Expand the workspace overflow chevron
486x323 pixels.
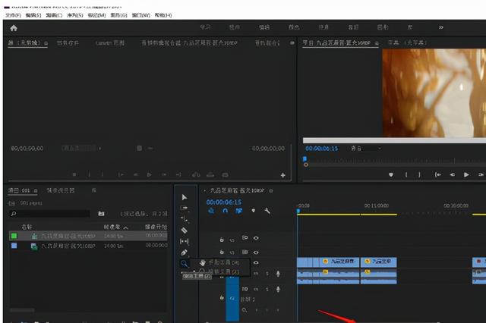pos(441,27)
